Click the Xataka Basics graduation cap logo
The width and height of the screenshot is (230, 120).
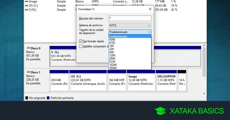pos(160,111)
